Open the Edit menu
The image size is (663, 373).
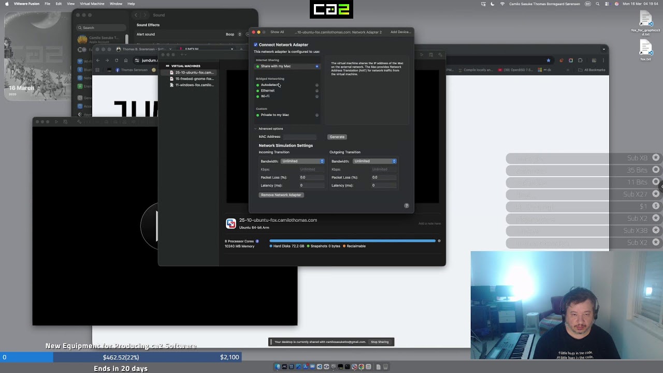[59, 4]
